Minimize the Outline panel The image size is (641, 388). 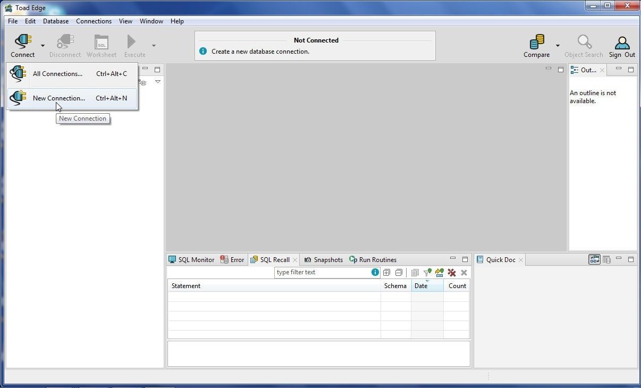tap(619, 69)
